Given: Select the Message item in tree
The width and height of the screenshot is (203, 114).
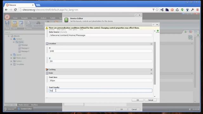Looking at the screenshot, I should [24, 45].
